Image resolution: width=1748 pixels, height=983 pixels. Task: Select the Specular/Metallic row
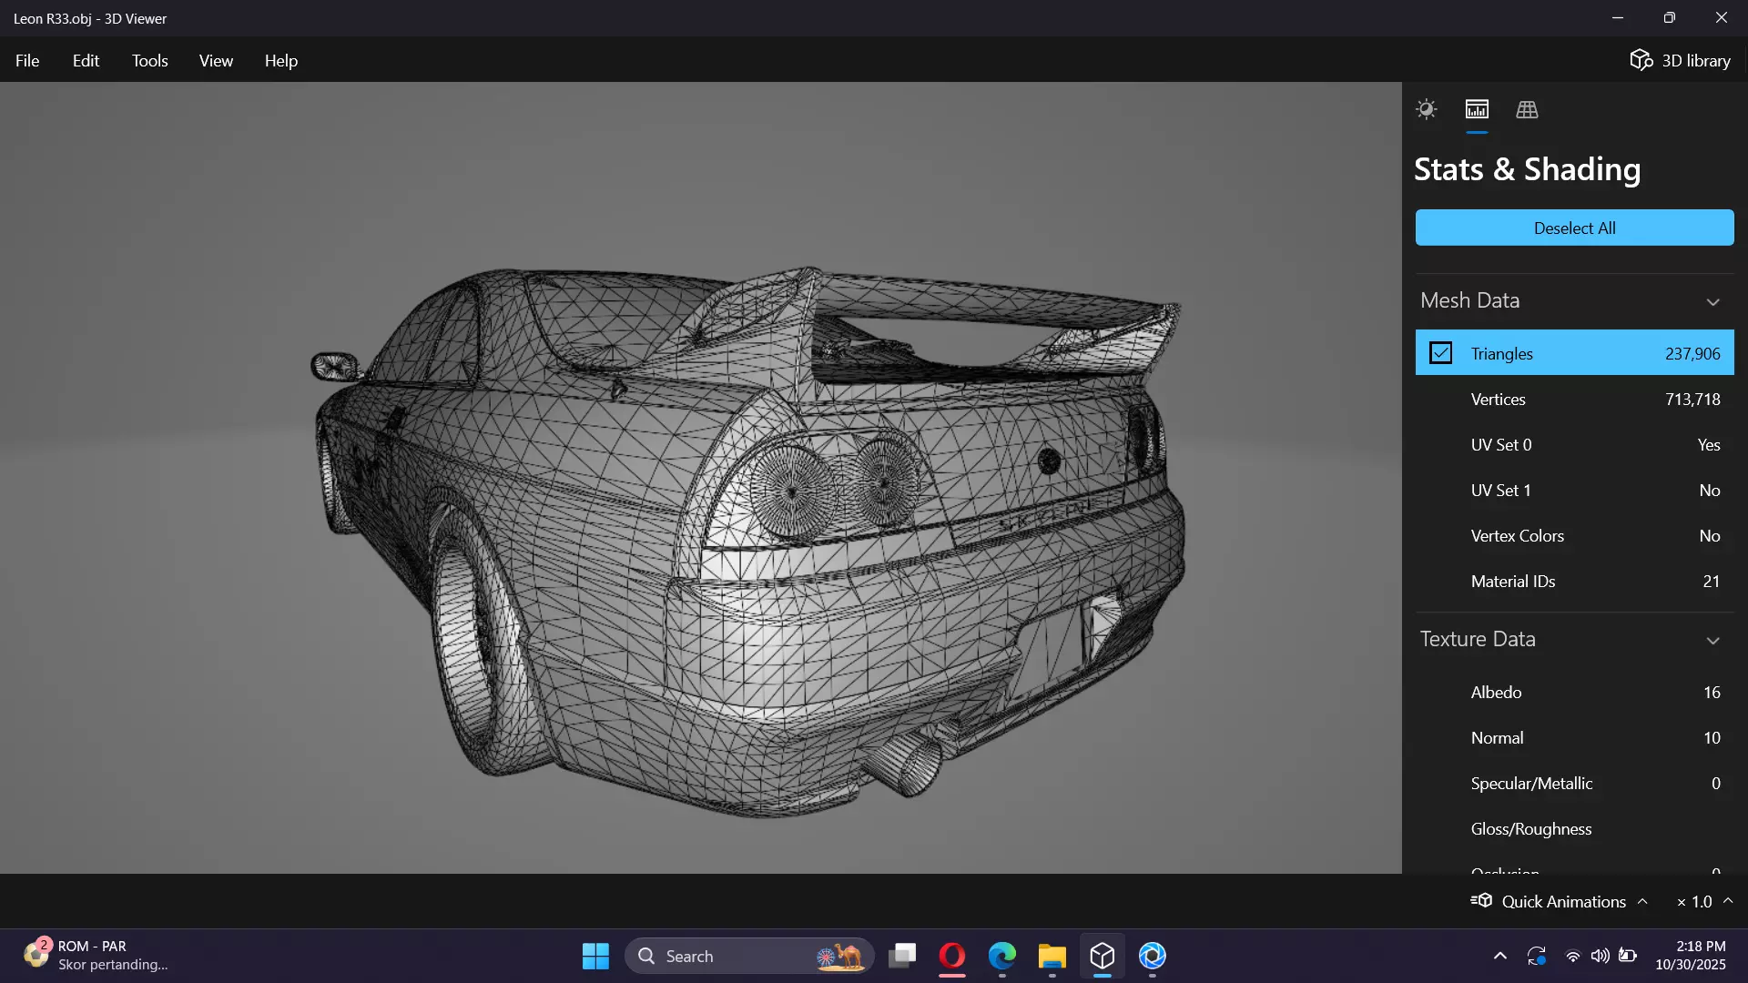click(1574, 783)
